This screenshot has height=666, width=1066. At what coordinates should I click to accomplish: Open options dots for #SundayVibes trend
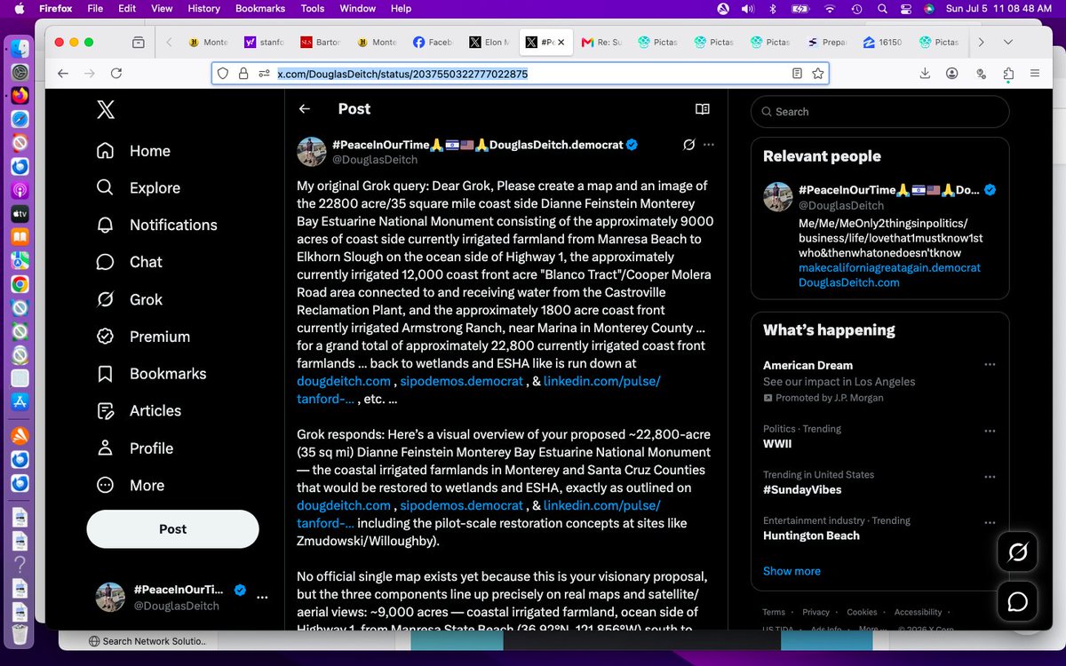pos(990,475)
